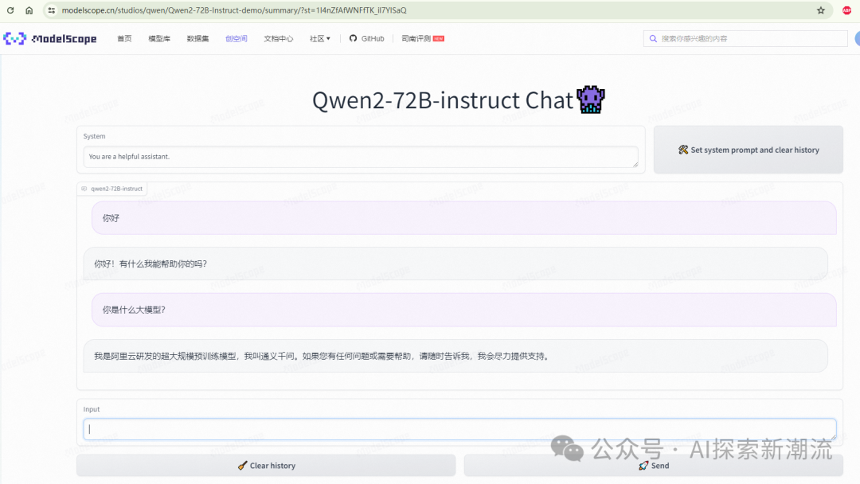
Task: Click the bookmark star in the address bar
Action: 820,10
